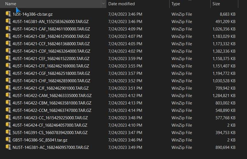
Task: Click the 7/24/2023 4:02 PM date cell
Action: pos(125,51)
